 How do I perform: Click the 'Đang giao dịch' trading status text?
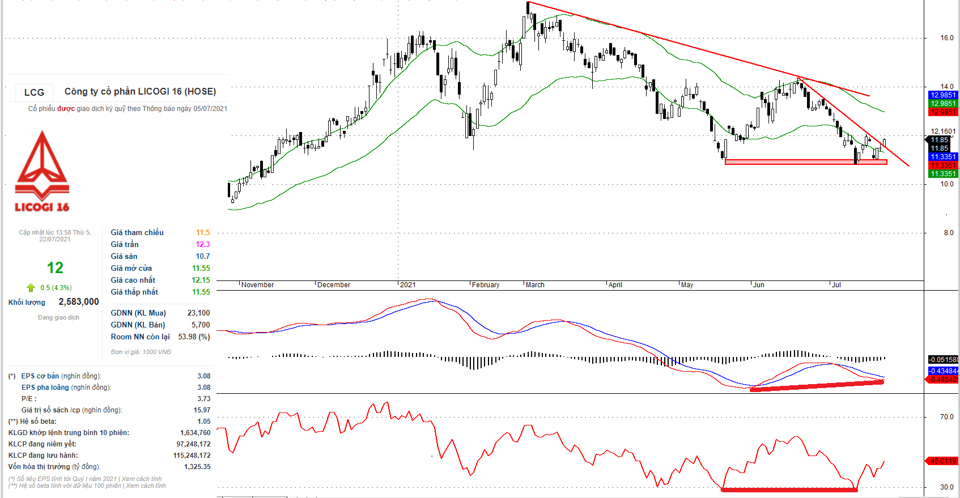pyautogui.click(x=58, y=317)
